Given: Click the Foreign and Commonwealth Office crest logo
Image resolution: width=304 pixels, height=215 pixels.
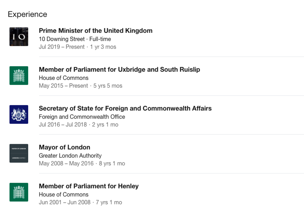Looking at the screenshot, I should tap(19, 114).
